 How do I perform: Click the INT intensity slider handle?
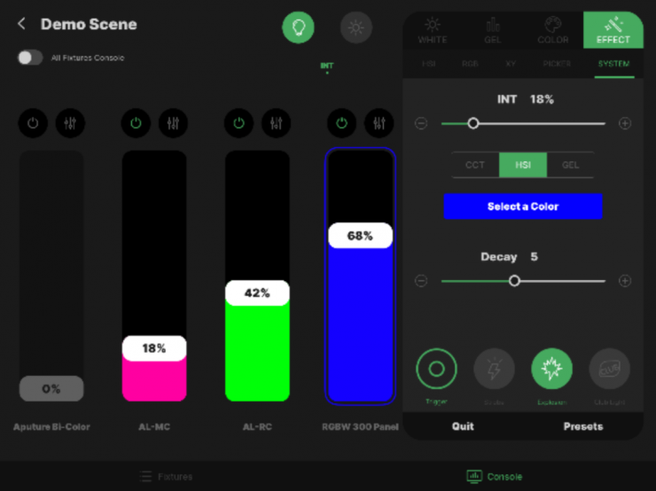pos(473,124)
